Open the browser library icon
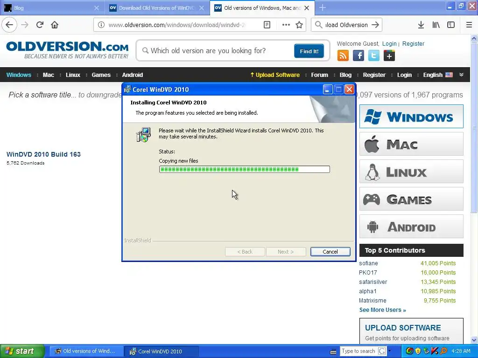The height and width of the screenshot is (358, 478). pyautogui.click(x=436, y=25)
